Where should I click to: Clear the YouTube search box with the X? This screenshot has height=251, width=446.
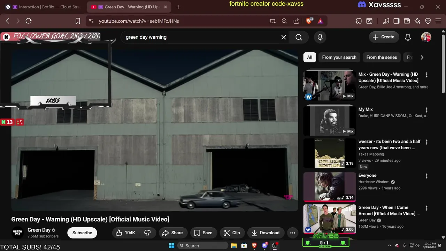284,37
